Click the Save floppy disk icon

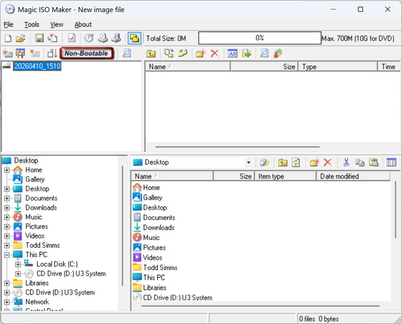pos(39,38)
